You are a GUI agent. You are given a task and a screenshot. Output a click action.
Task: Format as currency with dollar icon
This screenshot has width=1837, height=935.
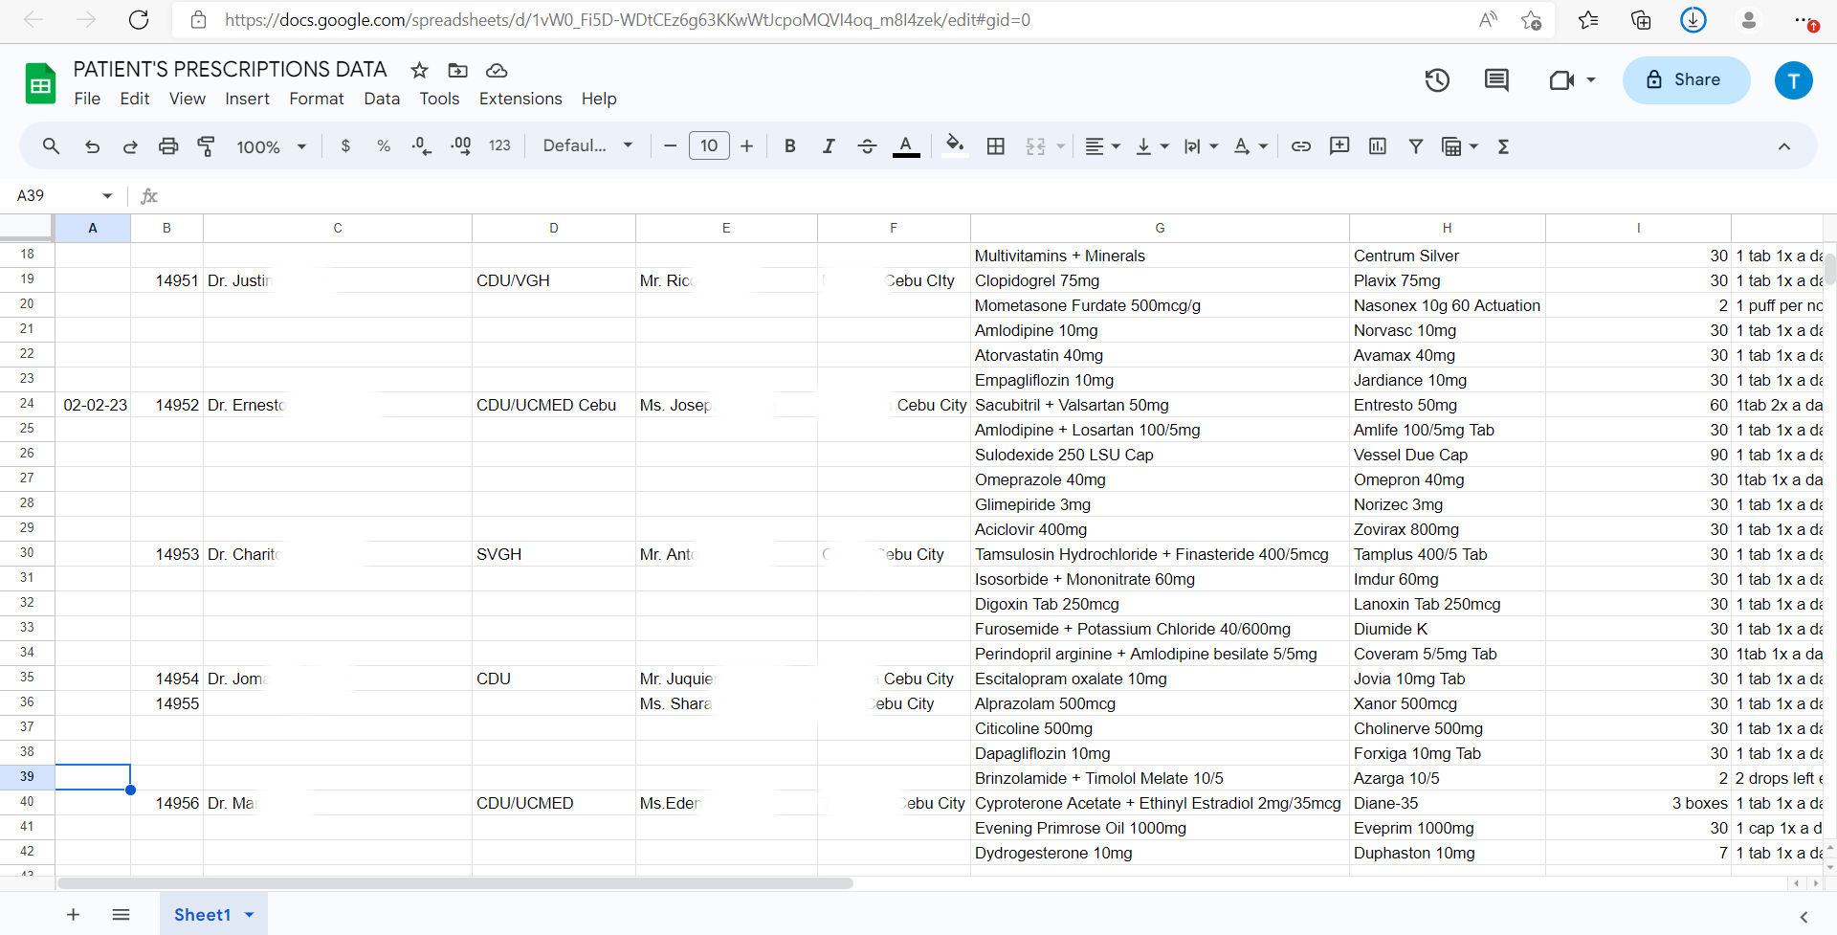click(x=345, y=146)
